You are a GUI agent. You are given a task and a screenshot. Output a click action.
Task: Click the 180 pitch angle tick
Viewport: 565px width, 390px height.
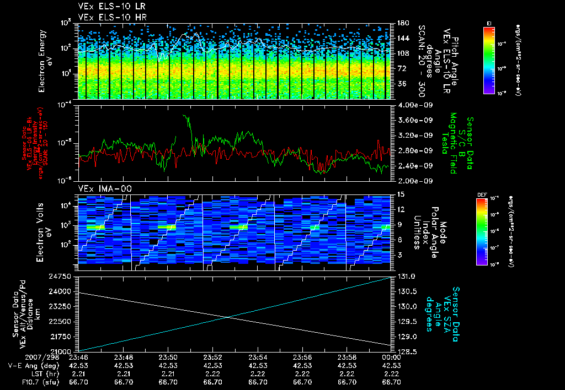point(402,23)
